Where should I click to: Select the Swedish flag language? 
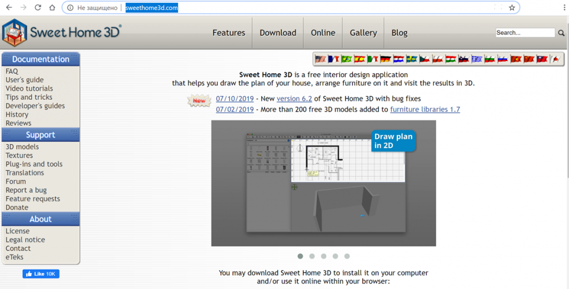tap(412, 59)
